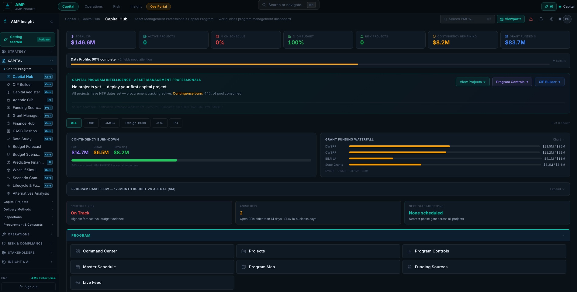Click the Program Controls arrow button
577x292 pixels.
tap(512, 82)
